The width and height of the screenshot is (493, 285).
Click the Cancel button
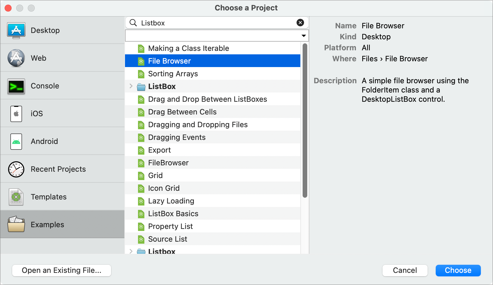[x=404, y=270]
